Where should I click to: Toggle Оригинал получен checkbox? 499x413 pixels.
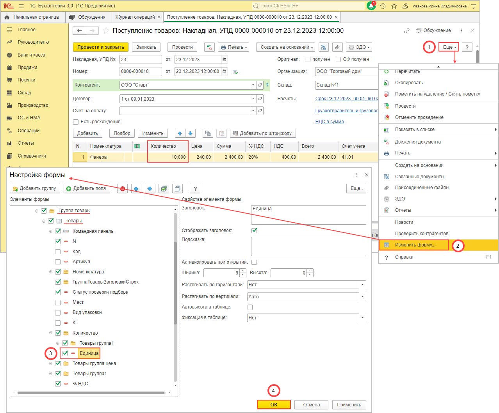[308, 60]
